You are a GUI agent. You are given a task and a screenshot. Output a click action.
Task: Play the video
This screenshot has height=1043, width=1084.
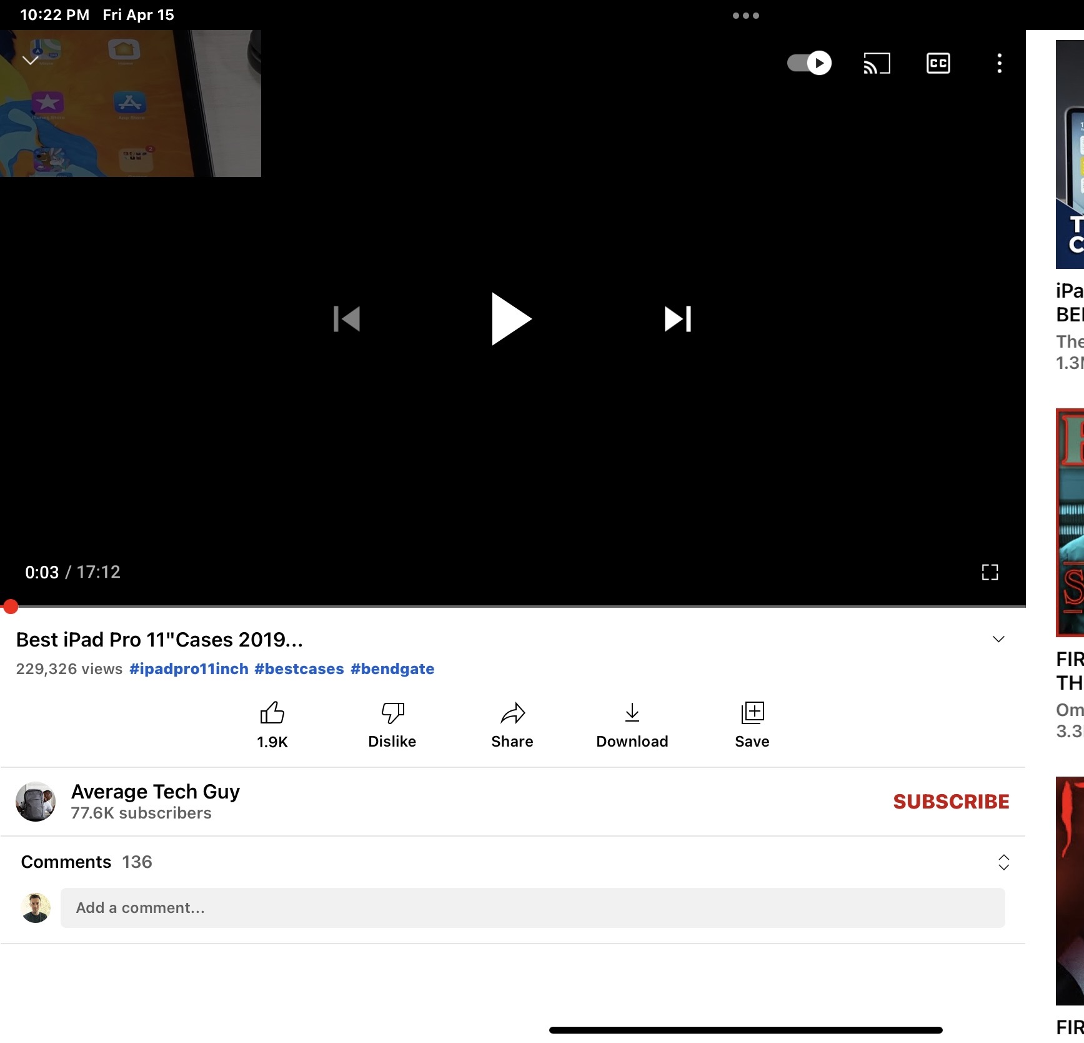512,319
